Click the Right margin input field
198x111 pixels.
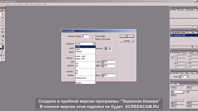coord(110,65)
